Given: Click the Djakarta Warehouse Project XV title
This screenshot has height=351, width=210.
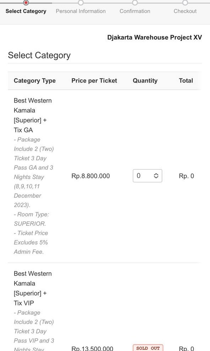Looking at the screenshot, I should pyautogui.click(x=154, y=37).
